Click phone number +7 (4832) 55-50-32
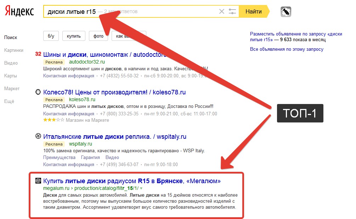 coord(119,76)
